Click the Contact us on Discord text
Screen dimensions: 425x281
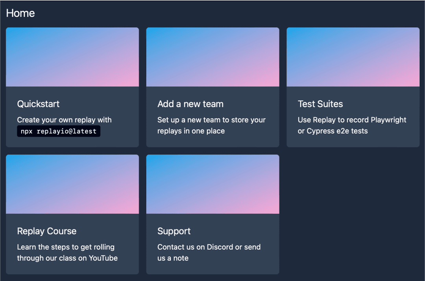pyautogui.click(x=209, y=252)
